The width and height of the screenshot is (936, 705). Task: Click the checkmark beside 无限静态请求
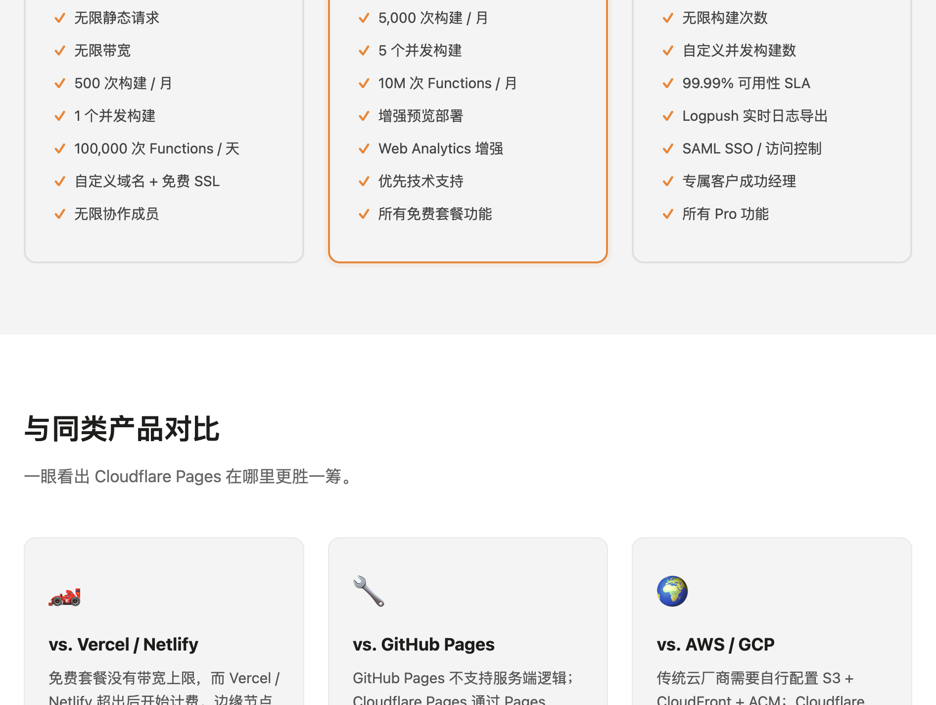(60, 18)
